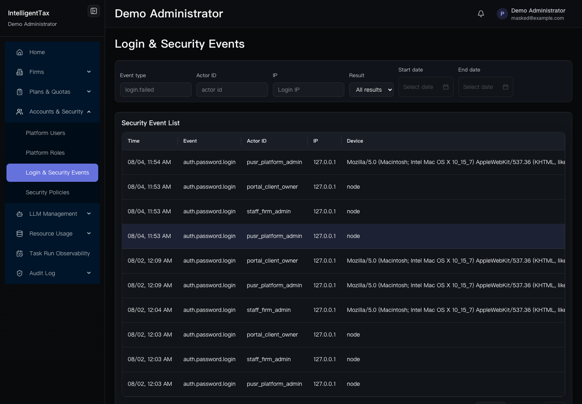
Task: Click portal_client_owner in 08/02 12:09 row
Action: click(272, 261)
